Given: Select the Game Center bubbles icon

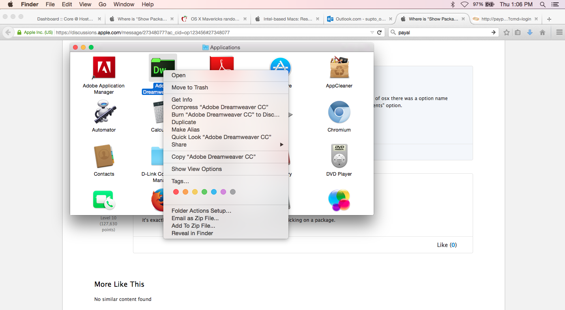Looking at the screenshot, I should (339, 200).
